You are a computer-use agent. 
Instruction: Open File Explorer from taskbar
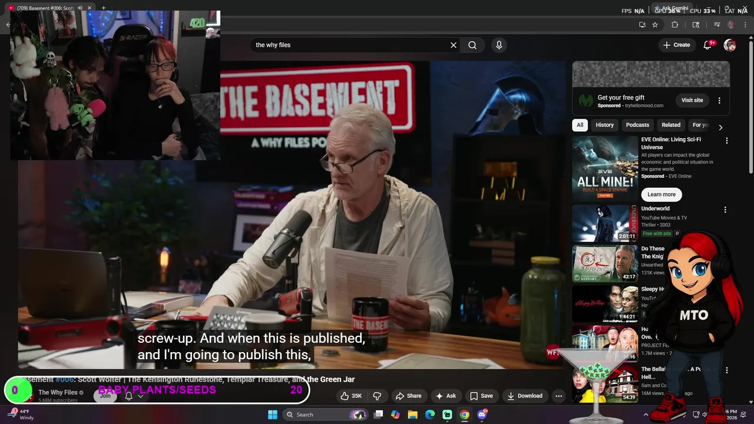click(x=413, y=415)
